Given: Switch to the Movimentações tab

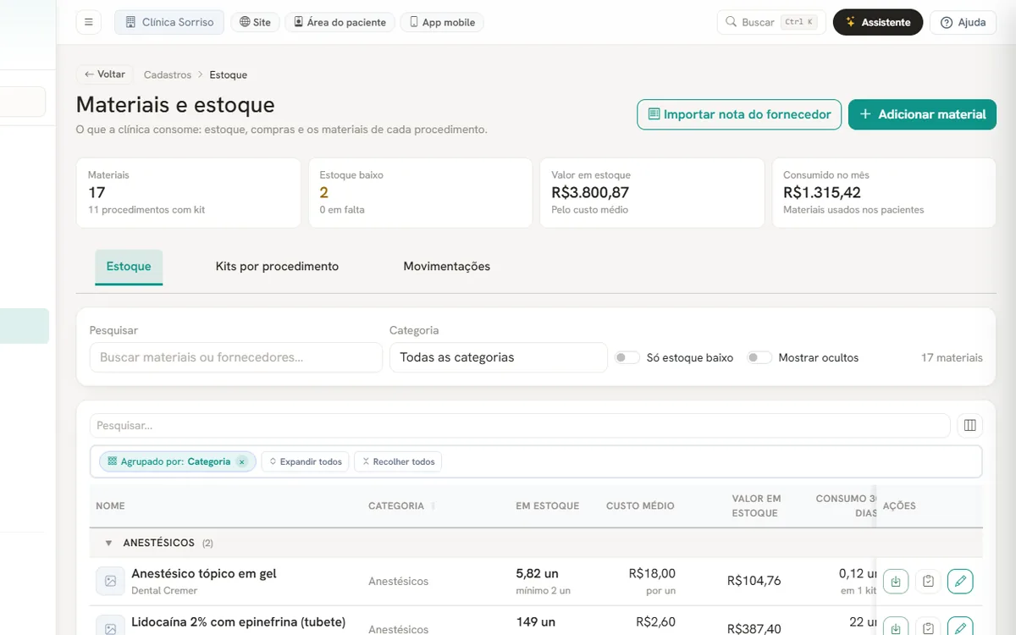Looking at the screenshot, I should 446,267.
